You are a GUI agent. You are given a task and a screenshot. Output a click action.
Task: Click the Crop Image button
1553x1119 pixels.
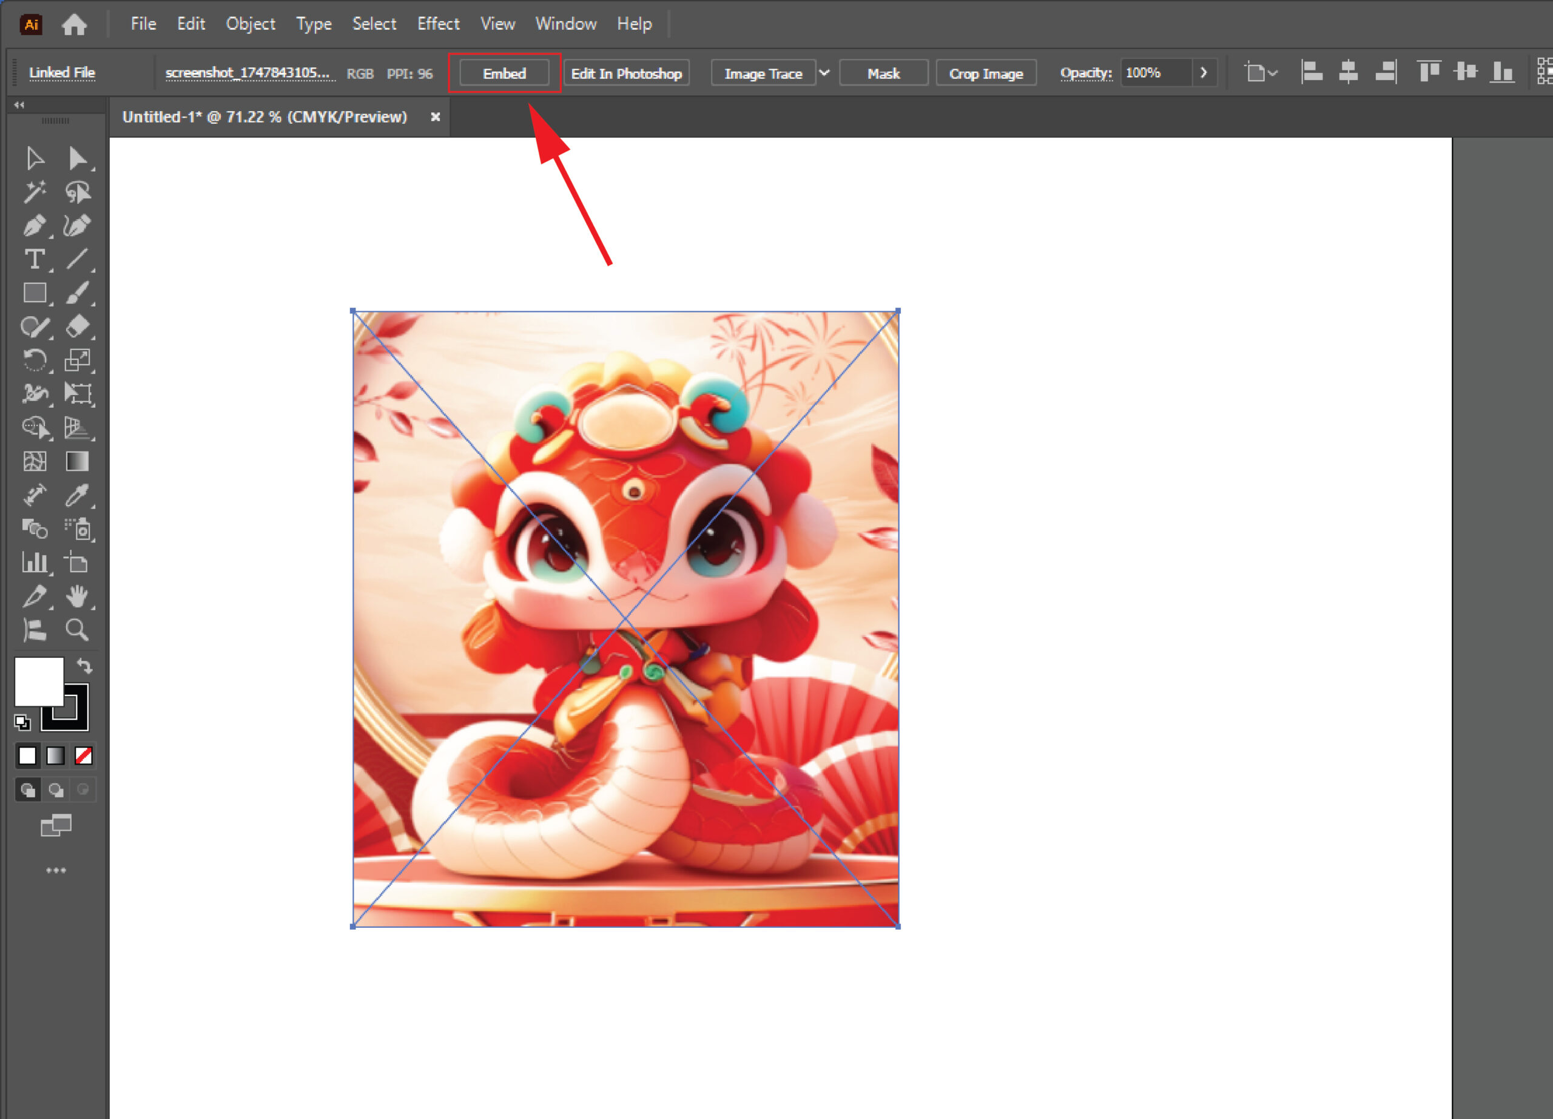pyautogui.click(x=986, y=73)
